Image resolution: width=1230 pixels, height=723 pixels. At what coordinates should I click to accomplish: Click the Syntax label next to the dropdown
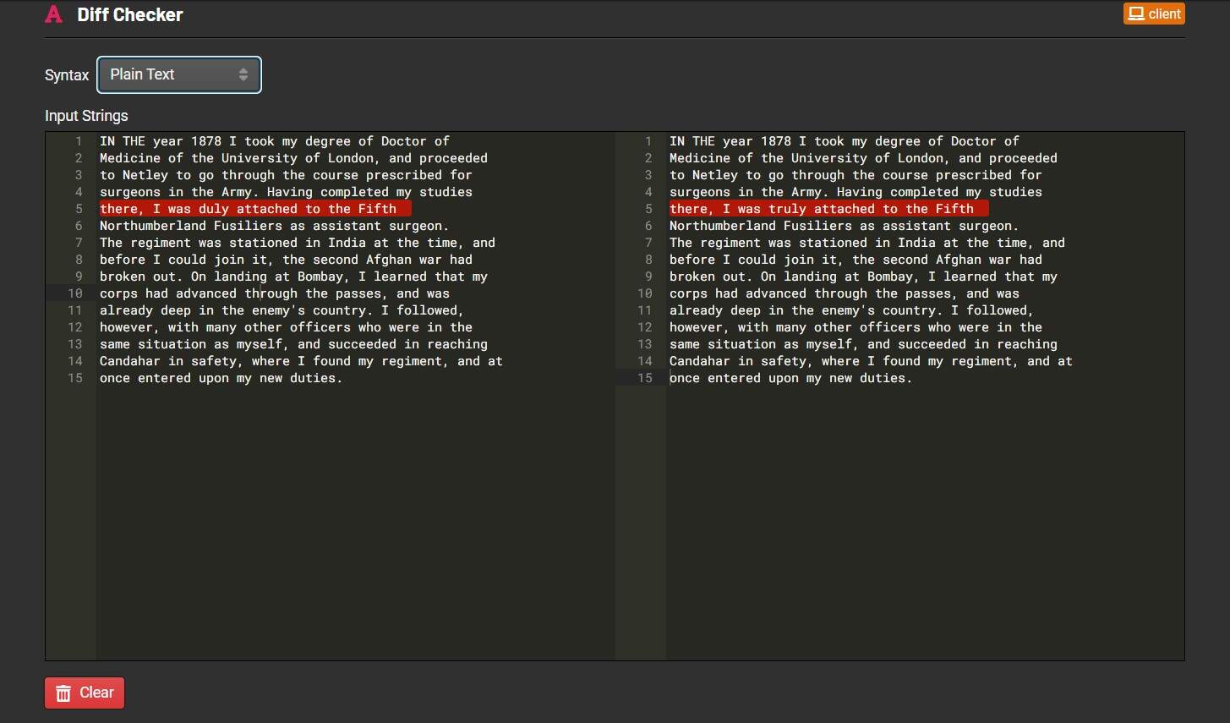[66, 74]
